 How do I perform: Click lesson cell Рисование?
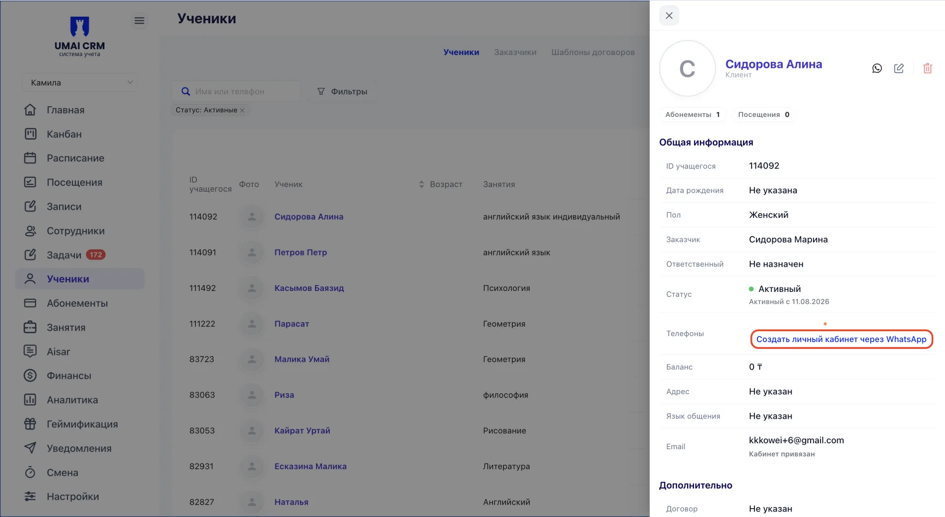[x=504, y=431]
